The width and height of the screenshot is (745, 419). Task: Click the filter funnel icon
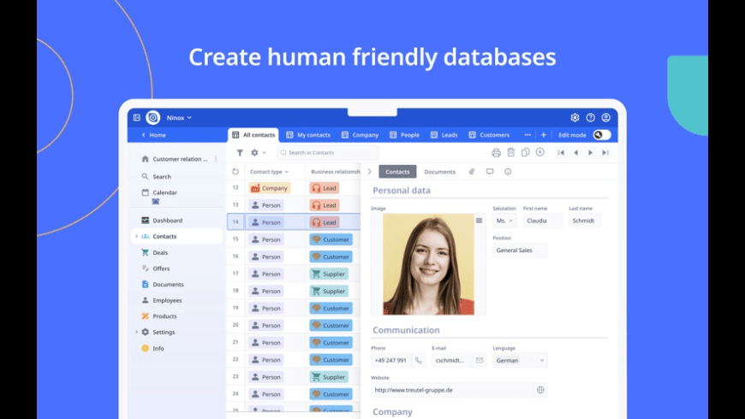pos(240,153)
